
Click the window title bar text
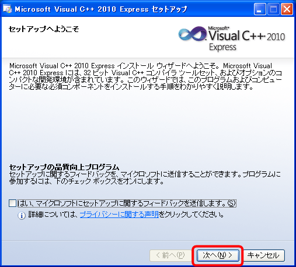[101, 9]
